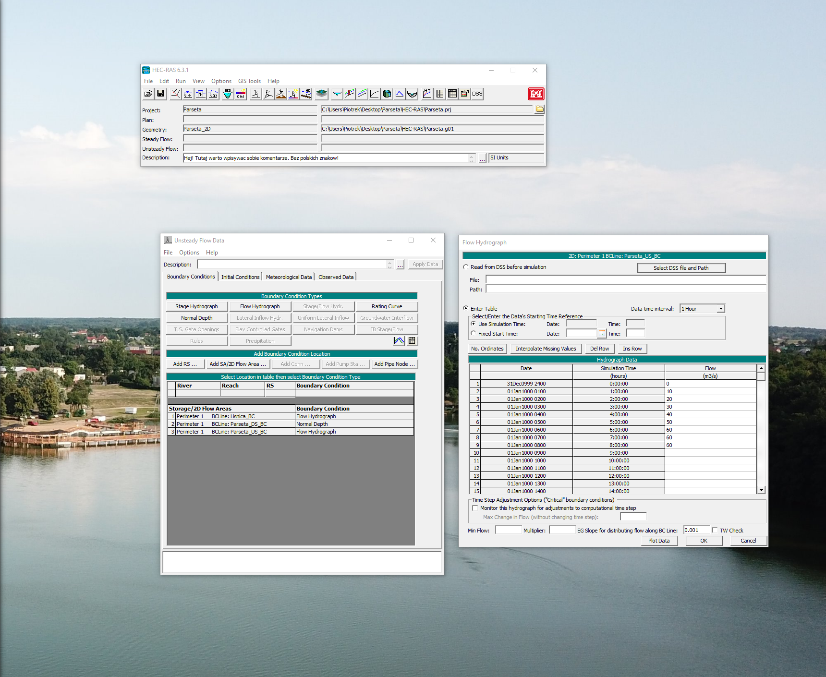Click the DSS data viewer icon

[x=477, y=94]
